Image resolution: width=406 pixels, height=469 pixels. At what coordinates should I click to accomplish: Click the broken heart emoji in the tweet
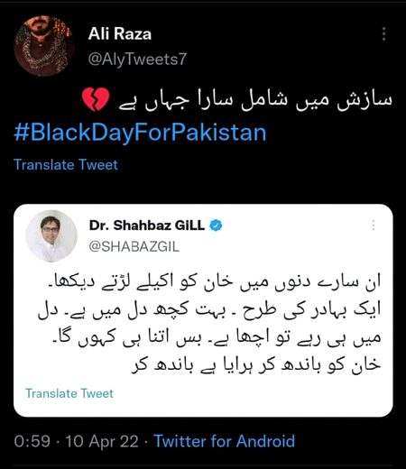point(96,99)
